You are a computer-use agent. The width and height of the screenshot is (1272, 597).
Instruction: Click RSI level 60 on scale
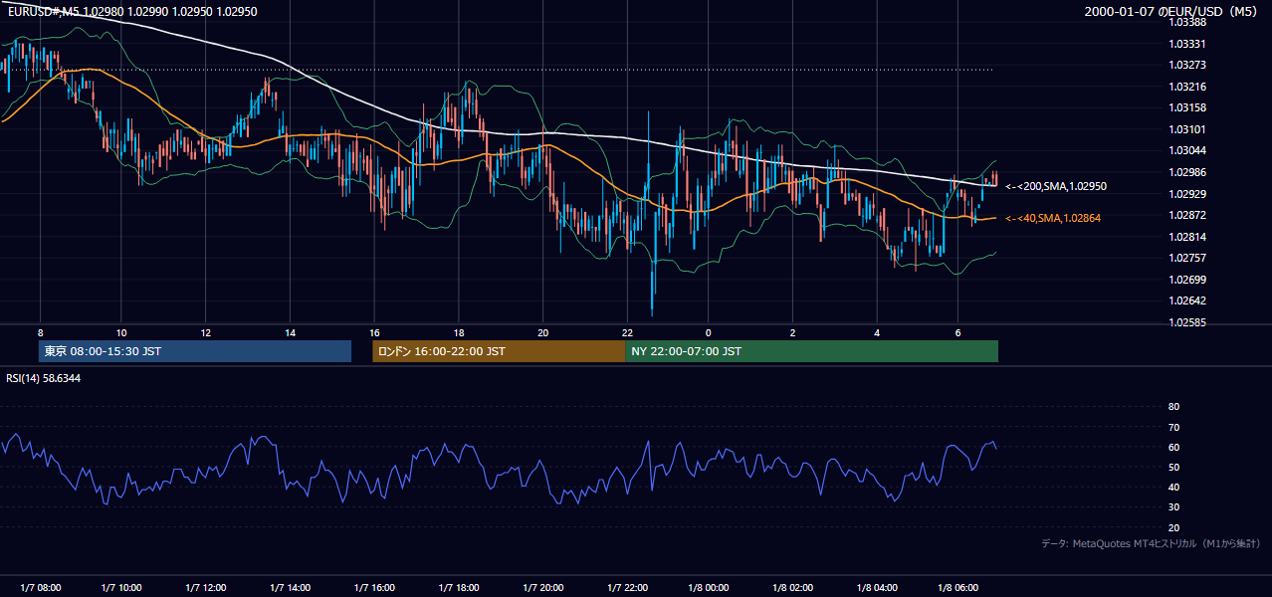click(x=1173, y=447)
